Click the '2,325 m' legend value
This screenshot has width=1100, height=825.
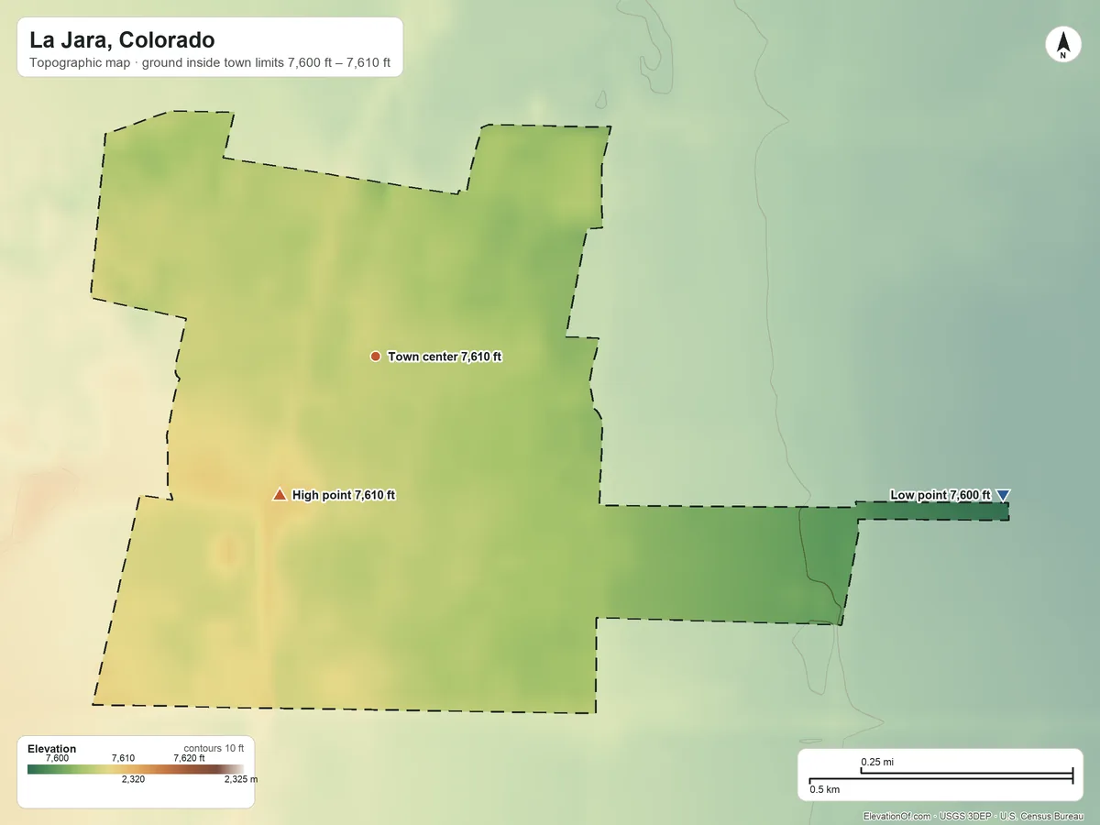pyautogui.click(x=241, y=780)
